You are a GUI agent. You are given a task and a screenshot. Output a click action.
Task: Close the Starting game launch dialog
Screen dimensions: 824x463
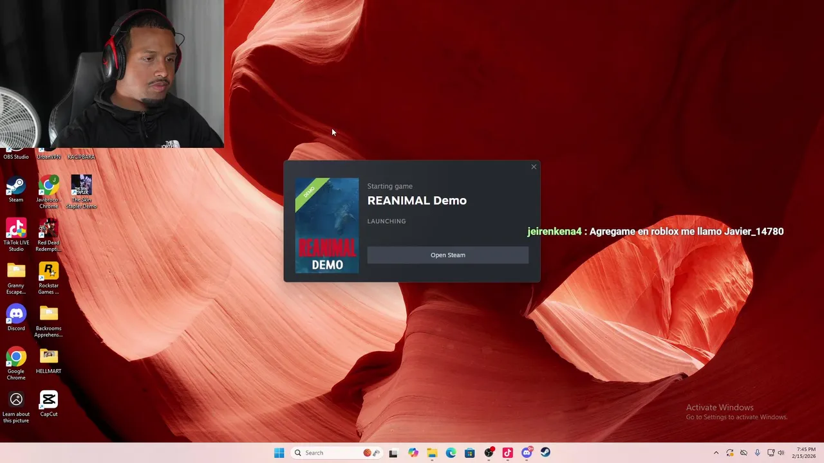point(534,167)
